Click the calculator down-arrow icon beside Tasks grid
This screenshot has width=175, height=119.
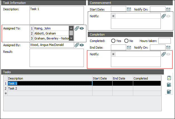coord(169,85)
